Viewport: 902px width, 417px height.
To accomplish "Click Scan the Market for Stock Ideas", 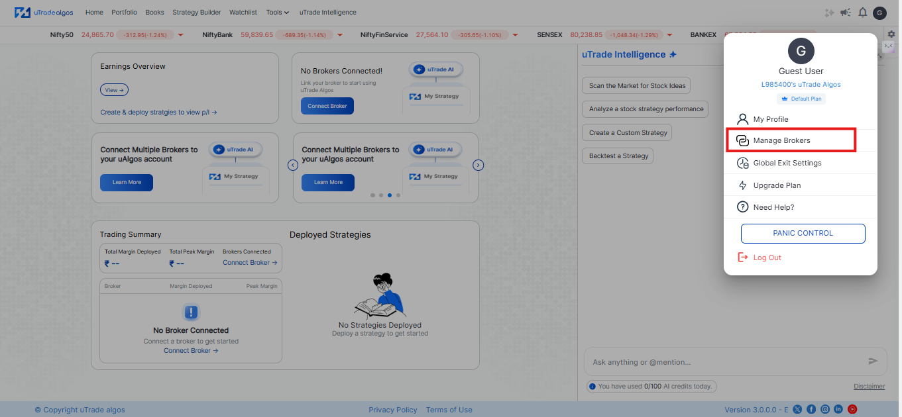I will (x=637, y=85).
